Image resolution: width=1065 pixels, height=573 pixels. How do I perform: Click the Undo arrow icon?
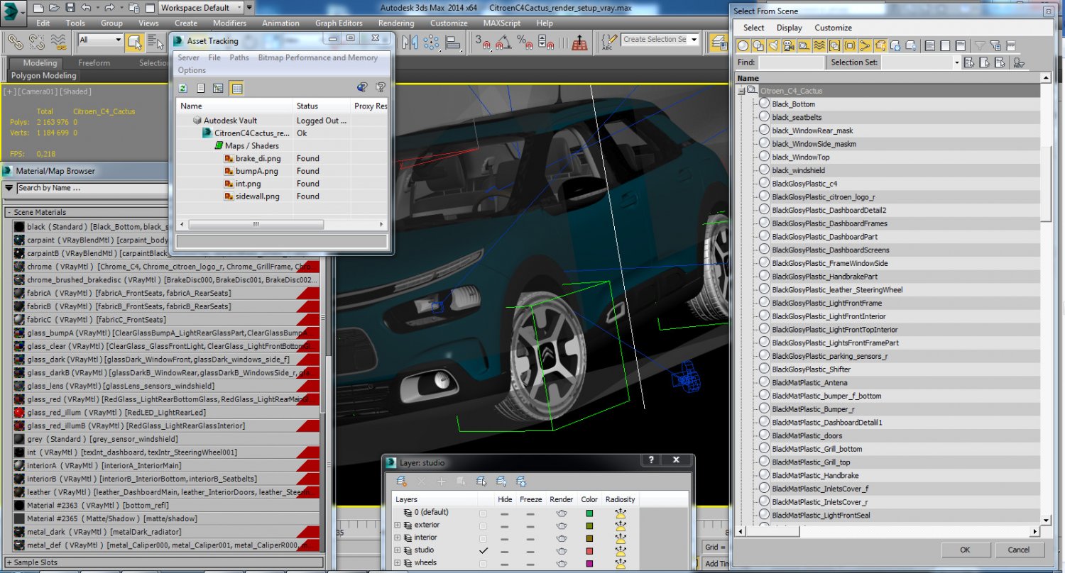point(86,8)
